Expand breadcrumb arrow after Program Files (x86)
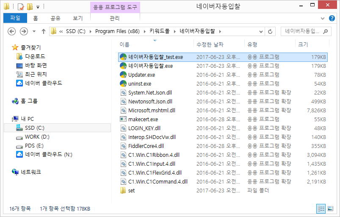The height and width of the screenshot is (217, 340). (145, 31)
